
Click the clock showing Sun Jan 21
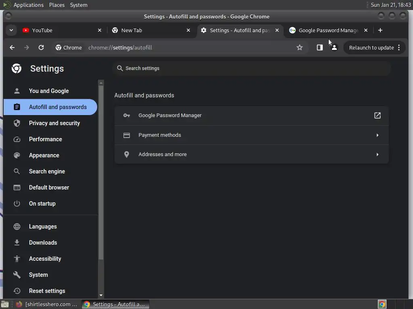pos(390,5)
